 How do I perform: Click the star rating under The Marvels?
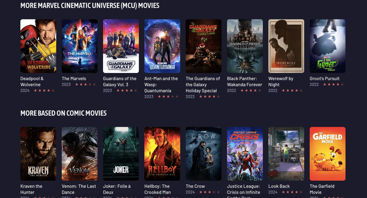85,85
